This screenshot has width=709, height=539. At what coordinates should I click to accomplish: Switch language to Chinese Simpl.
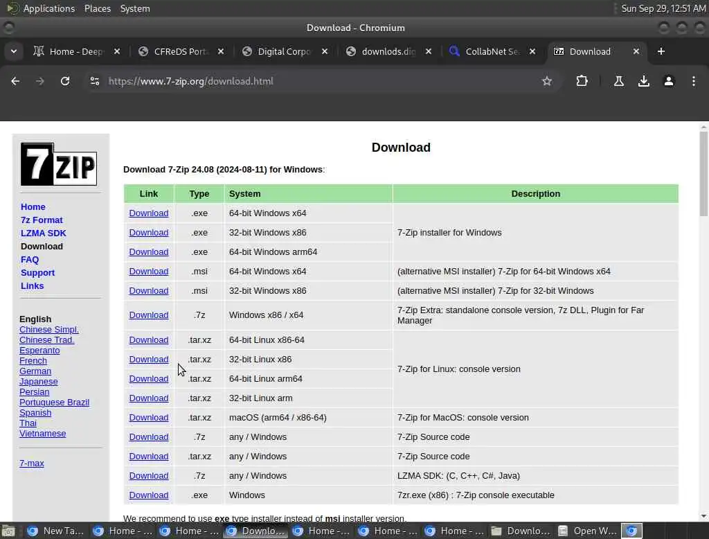tap(49, 330)
